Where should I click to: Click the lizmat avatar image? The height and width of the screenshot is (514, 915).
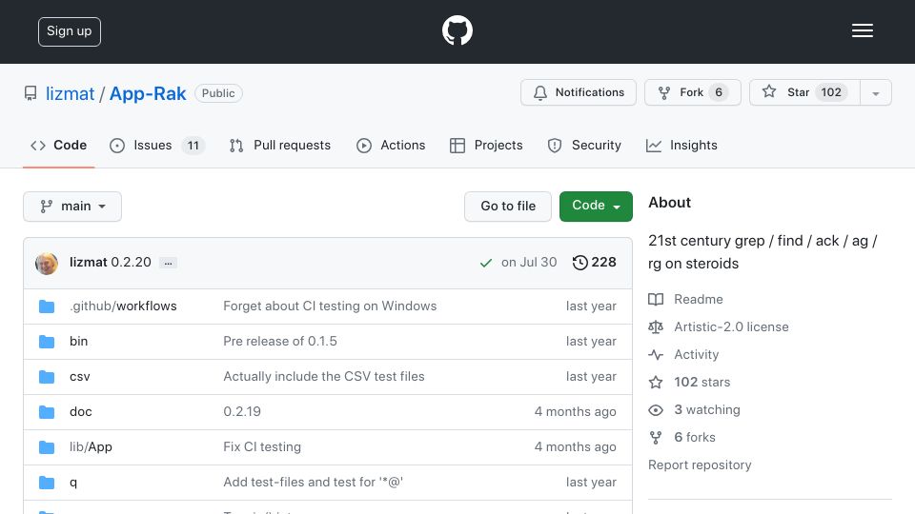(x=47, y=264)
